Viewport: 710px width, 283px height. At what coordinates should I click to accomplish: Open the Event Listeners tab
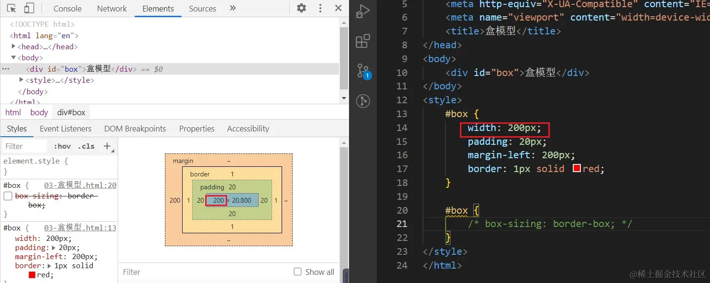(x=66, y=129)
